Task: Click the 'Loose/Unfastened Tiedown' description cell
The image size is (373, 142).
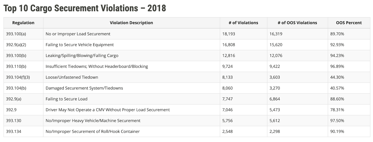Action: [72, 77]
